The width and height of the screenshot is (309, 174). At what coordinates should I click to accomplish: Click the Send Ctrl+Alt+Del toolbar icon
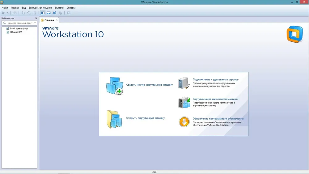pos(15,13)
